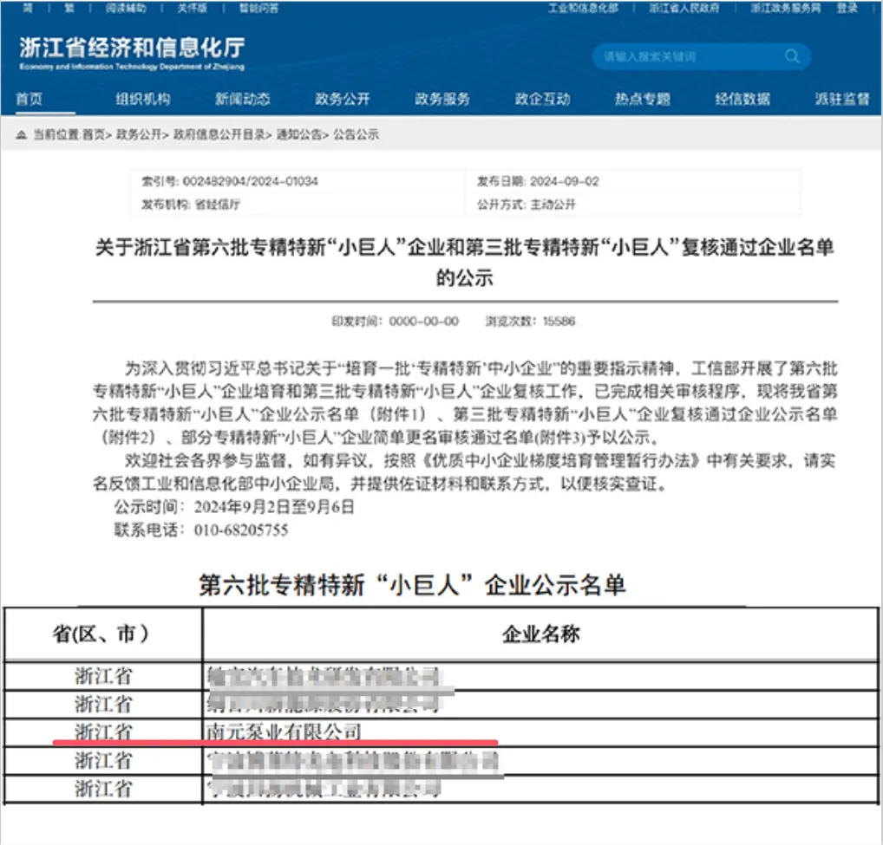Click the 浙江省经济和信息化厅 site logo
883x845 pixels.
pos(132,54)
